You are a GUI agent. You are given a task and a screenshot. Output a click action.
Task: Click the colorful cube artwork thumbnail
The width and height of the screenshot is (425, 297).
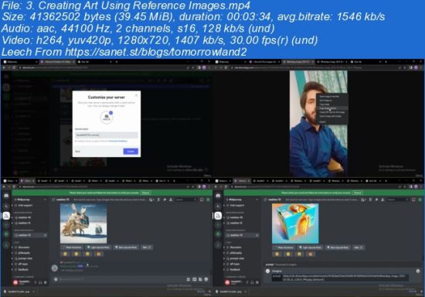[x=295, y=224]
